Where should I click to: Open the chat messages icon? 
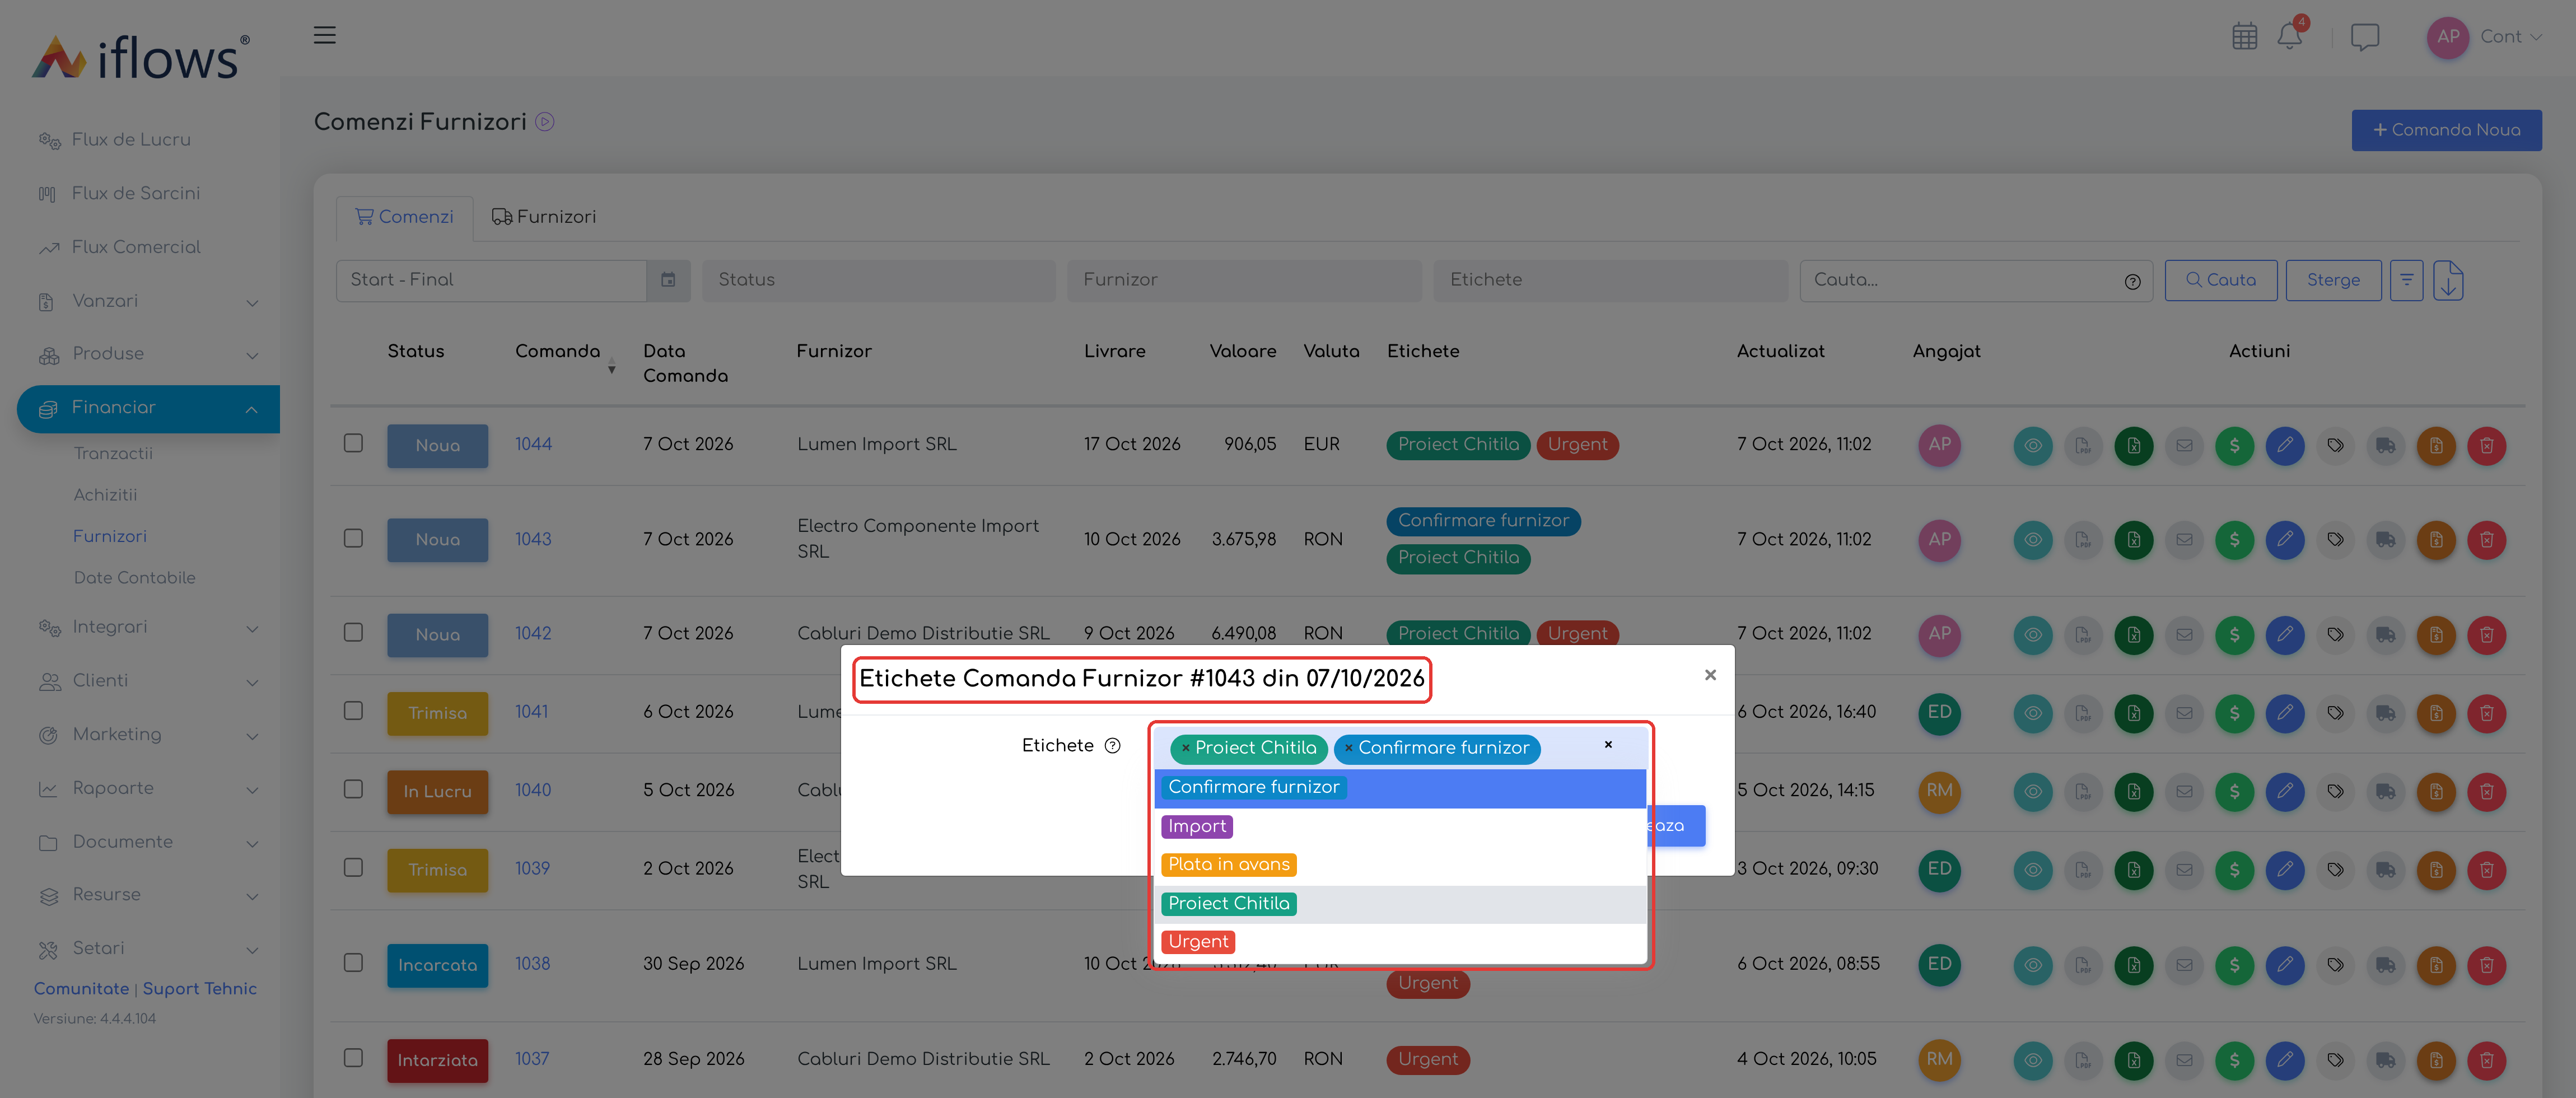coord(2364,37)
